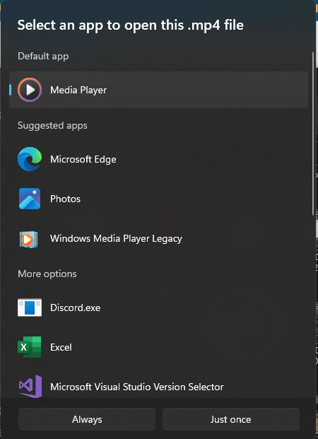Select the Media Player default app entry
Viewport: 318px width, 439px height.
click(159, 90)
